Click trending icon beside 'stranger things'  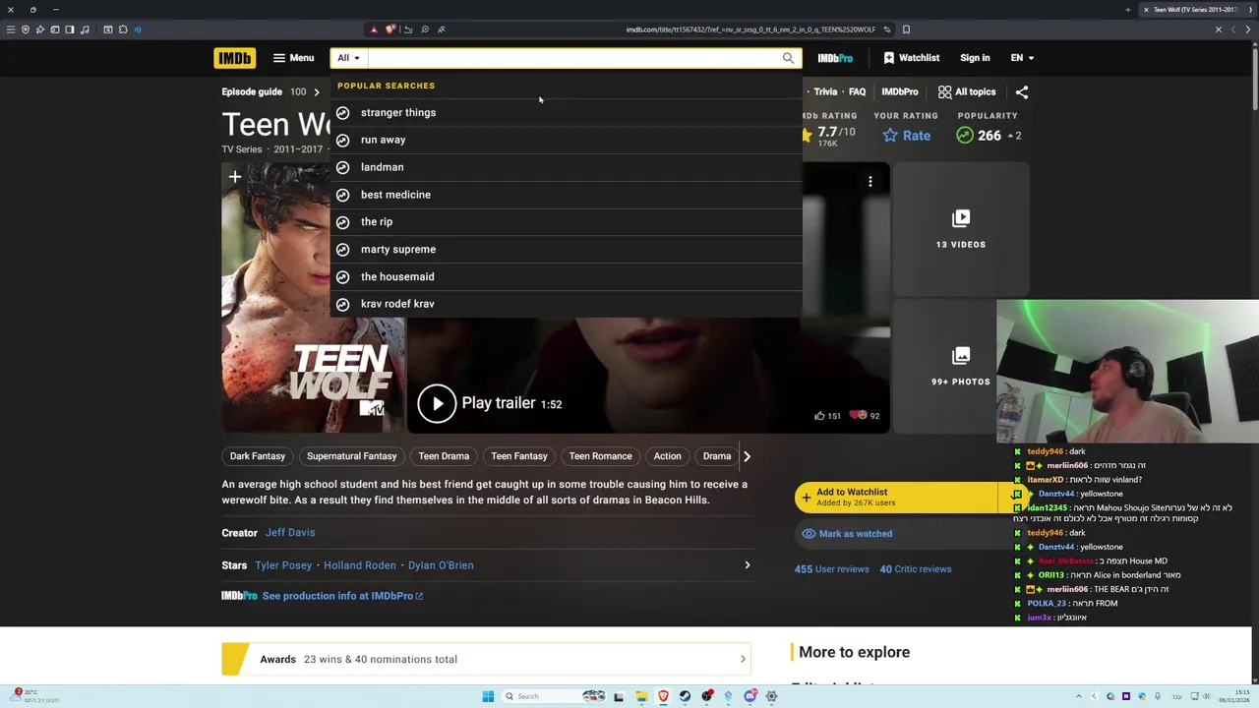tap(342, 112)
